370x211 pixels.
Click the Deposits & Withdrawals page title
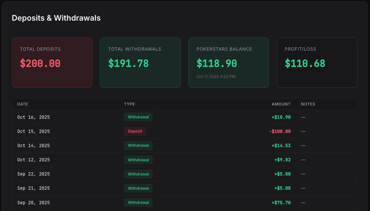pyautogui.click(x=56, y=18)
